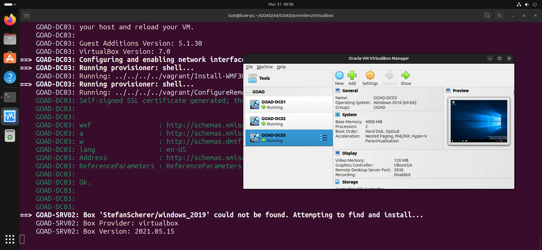Click the green Add machine icon
Screen dimensions: 542x250
(352, 76)
